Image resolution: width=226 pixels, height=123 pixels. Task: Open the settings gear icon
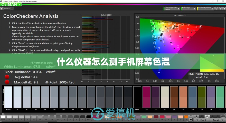216,9
